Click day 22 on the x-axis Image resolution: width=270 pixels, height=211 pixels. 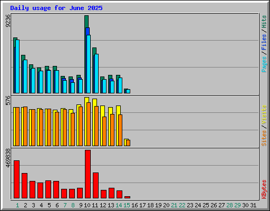click(182, 205)
